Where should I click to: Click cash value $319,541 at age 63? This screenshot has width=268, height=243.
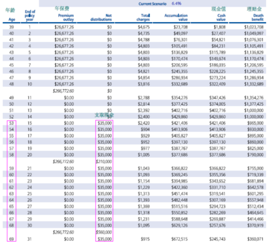click(218, 194)
